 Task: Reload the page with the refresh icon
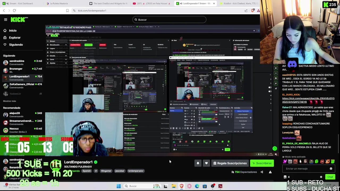pos(14,11)
